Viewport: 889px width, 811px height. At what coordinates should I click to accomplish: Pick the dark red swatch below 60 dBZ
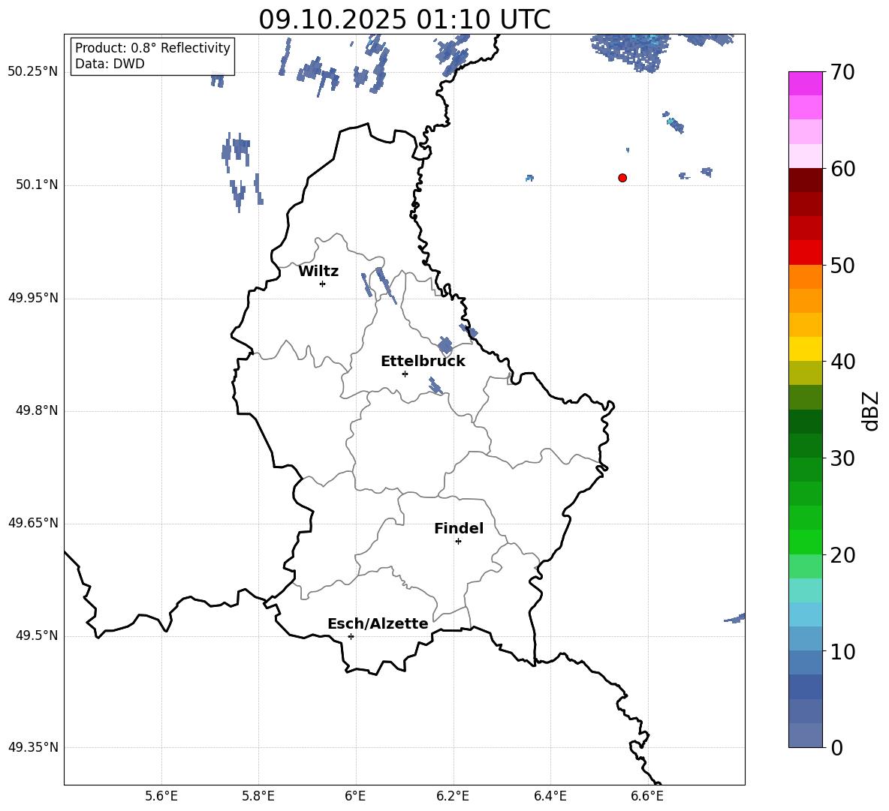pyautogui.click(x=806, y=179)
